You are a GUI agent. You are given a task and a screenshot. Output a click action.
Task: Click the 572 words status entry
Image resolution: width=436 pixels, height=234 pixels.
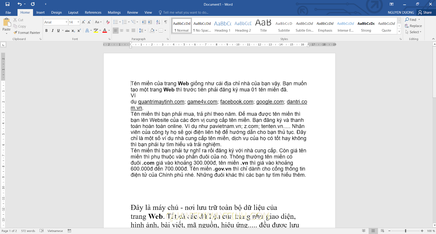pyautogui.click(x=28, y=231)
